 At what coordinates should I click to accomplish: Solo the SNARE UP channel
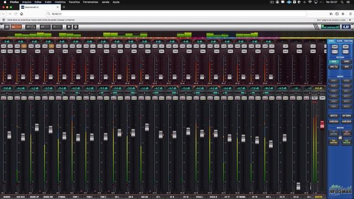click(x=38, y=98)
